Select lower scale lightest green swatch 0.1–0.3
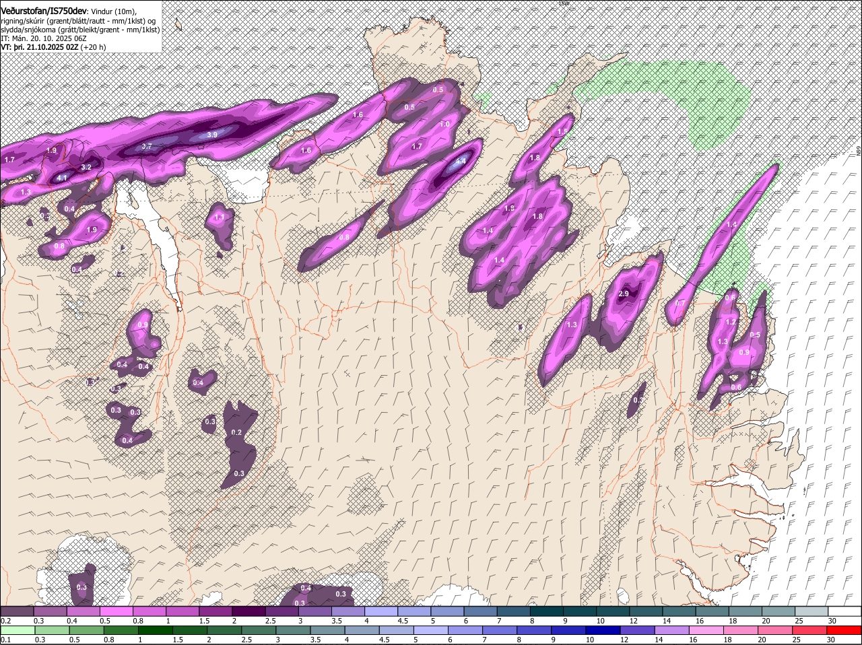Viewport: 862px width, 645px height. click(17, 630)
